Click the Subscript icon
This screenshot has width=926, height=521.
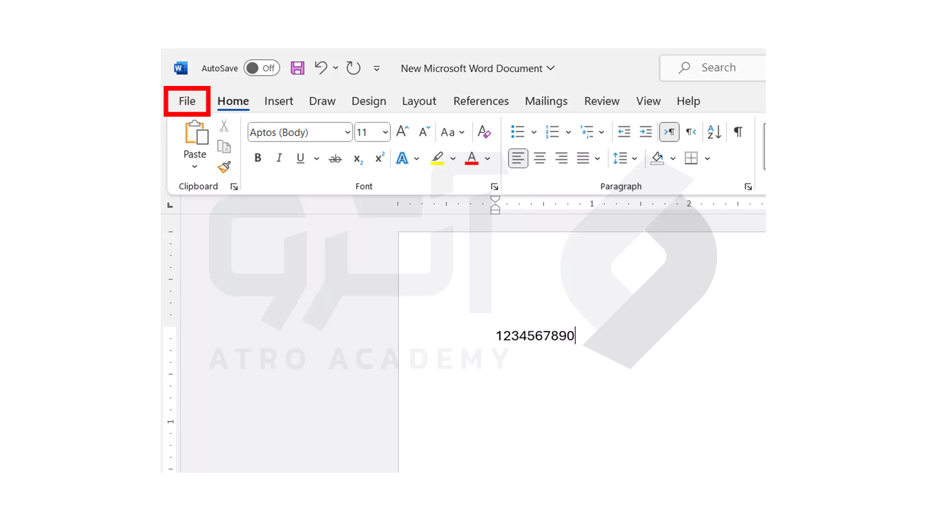358,158
